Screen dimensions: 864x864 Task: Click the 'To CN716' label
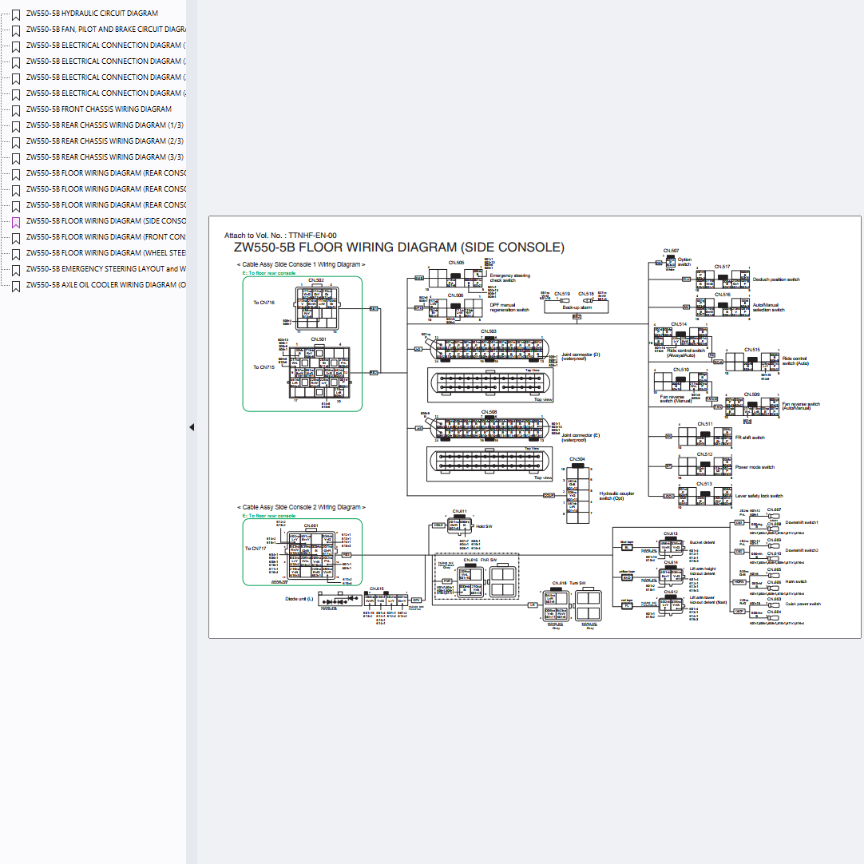(x=264, y=303)
